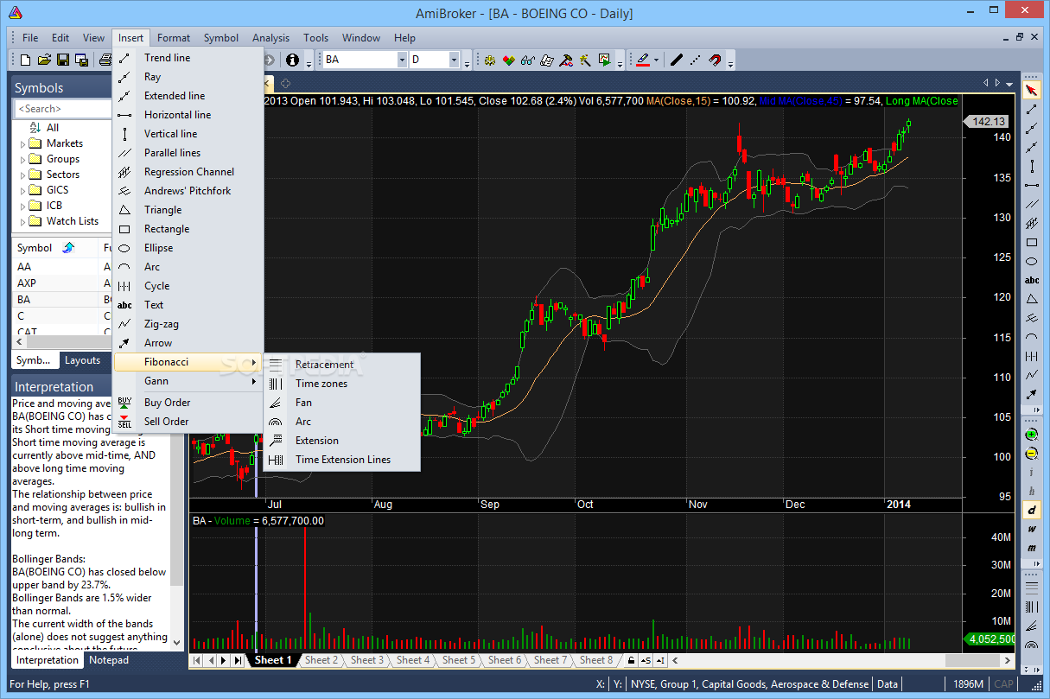Choose Sell Order from Insert menu
The height and width of the screenshot is (699, 1050).
[x=188, y=422]
